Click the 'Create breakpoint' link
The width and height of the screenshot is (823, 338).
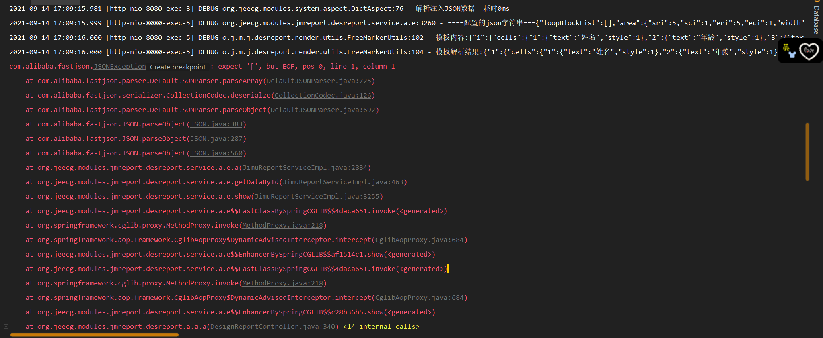(178, 67)
